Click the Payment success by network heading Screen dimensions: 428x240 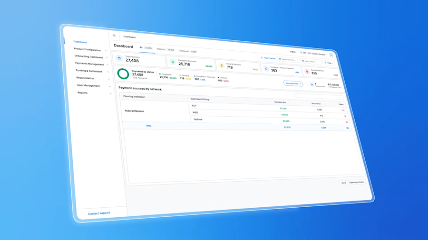(x=140, y=88)
